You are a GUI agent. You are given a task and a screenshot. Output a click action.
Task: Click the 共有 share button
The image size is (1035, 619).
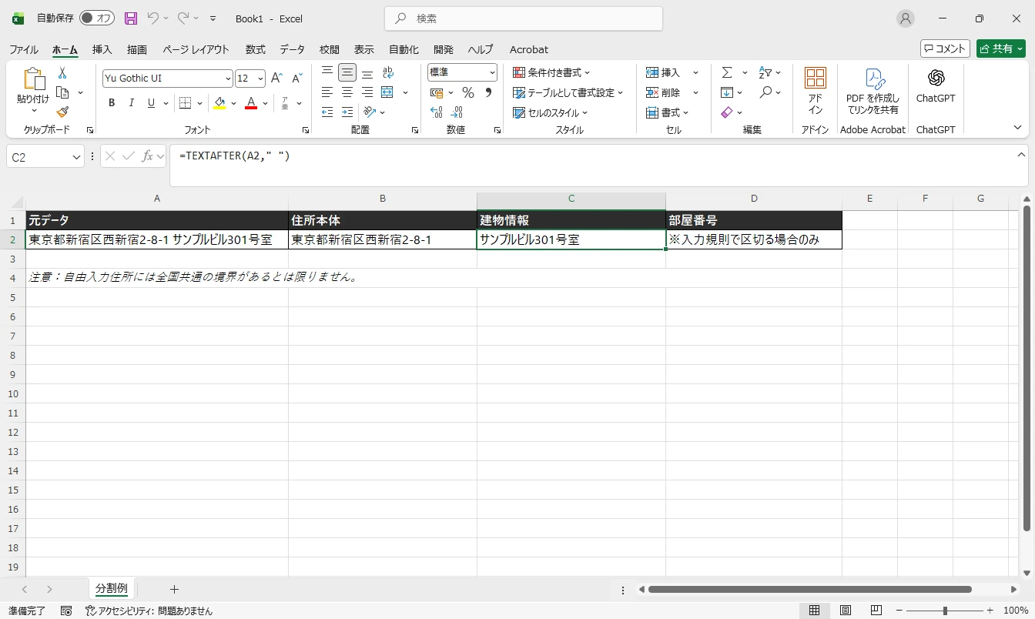point(1001,49)
